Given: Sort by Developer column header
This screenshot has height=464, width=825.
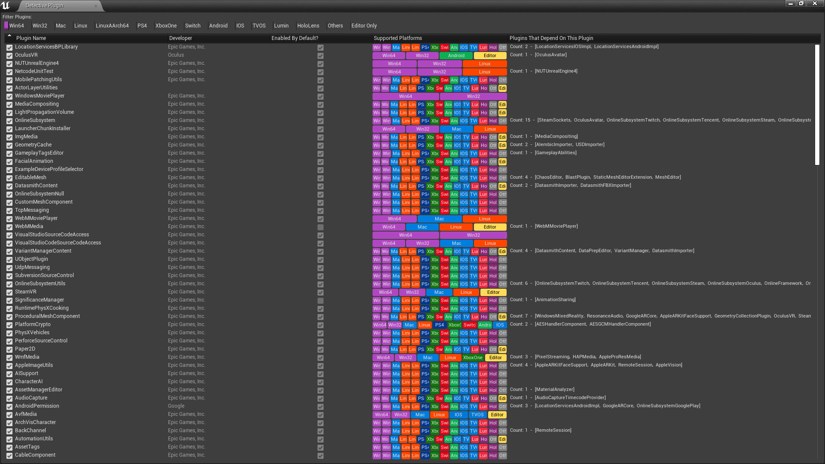Looking at the screenshot, I should [x=218, y=38].
